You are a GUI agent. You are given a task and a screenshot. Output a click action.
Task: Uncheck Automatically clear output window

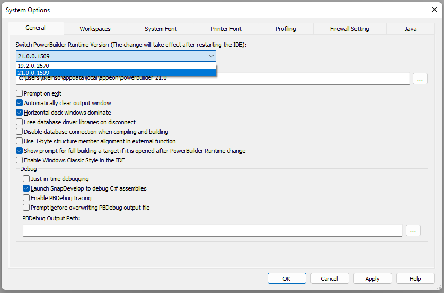20,103
